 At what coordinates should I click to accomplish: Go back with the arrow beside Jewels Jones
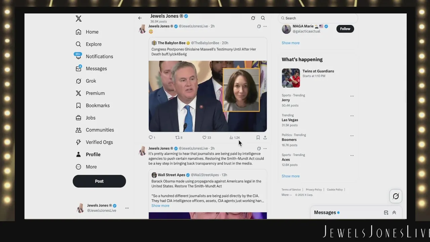pyautogui.click(x=140, y=18)
